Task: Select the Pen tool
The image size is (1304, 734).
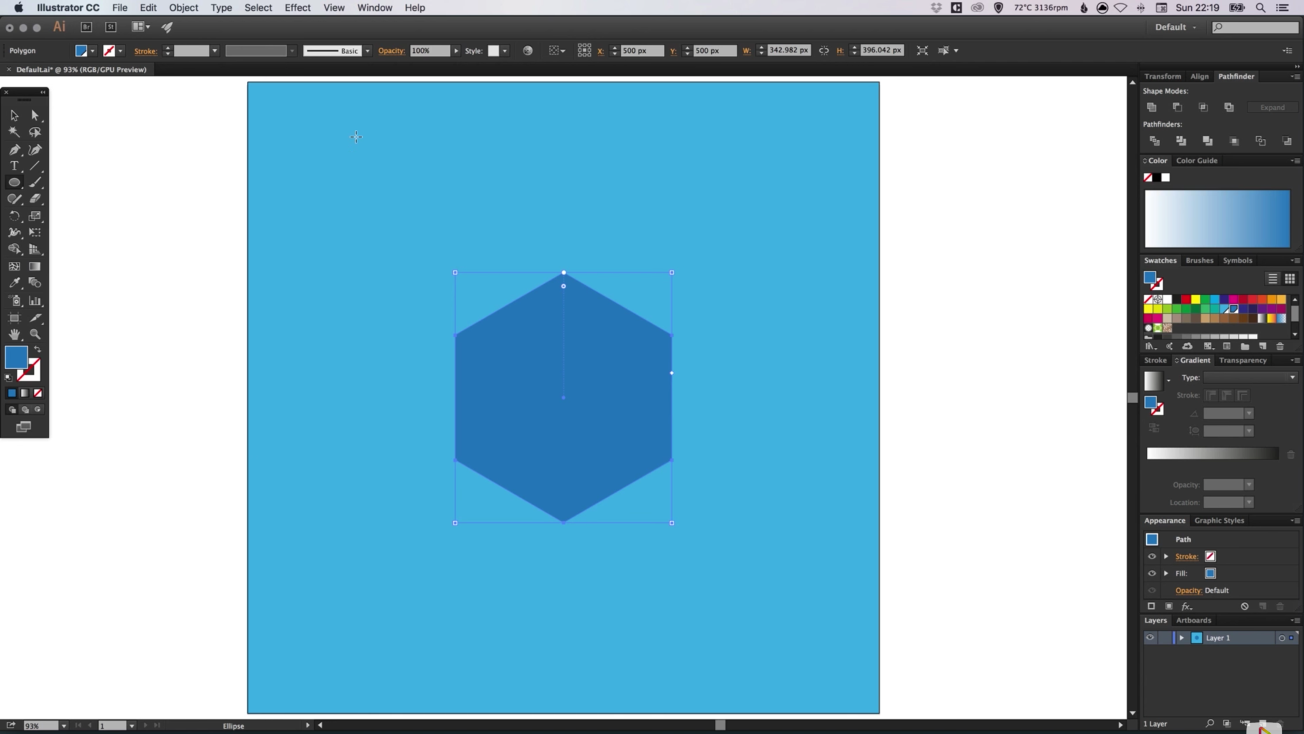Action: (14, 149)
